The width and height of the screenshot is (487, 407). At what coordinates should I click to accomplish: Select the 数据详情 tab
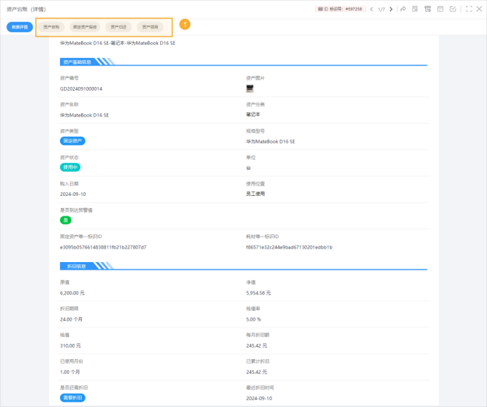20,27
